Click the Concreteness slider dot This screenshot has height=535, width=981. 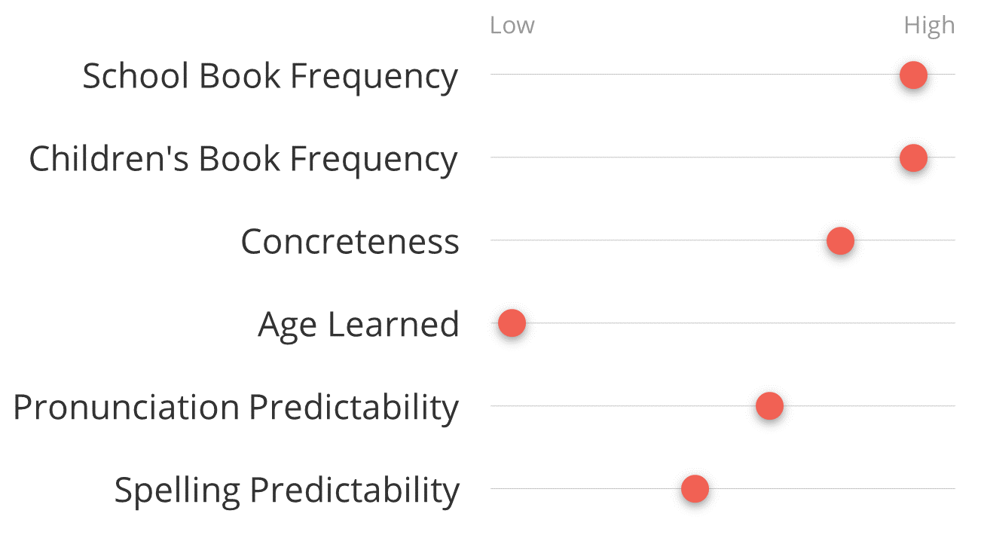840,240
